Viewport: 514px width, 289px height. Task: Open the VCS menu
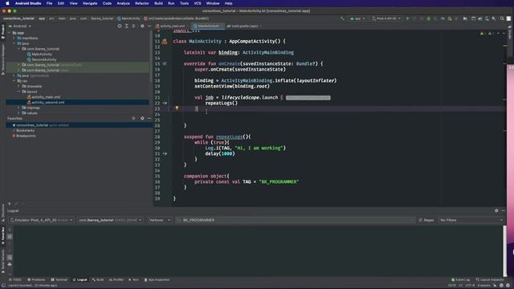point(198,3)
